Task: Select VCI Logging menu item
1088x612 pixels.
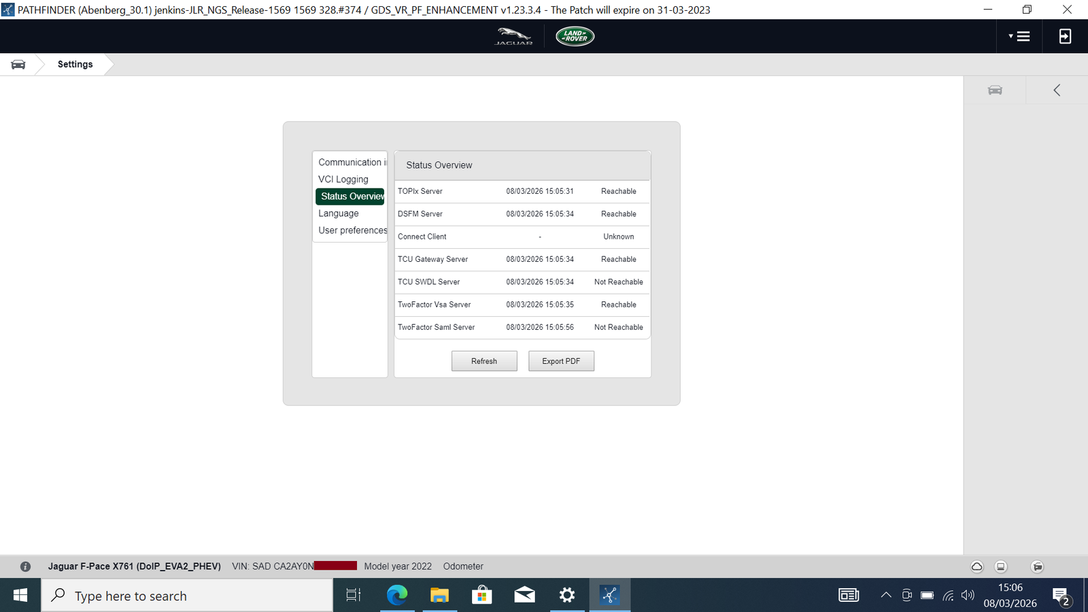Action: coord(343,180)
